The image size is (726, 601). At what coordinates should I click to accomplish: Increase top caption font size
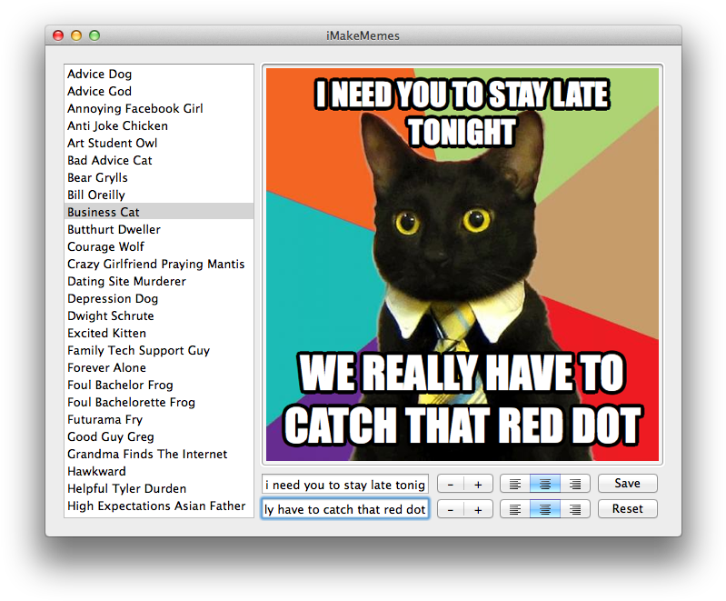[x=478, y=484]
